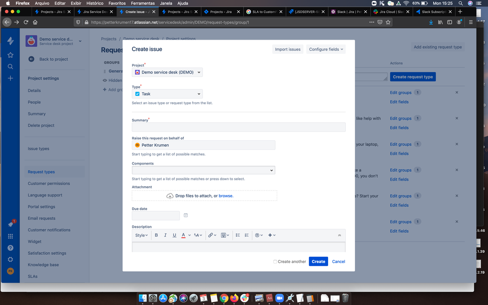
Task: Open the user profile avatar in sidebar
Action: (10, 271)
